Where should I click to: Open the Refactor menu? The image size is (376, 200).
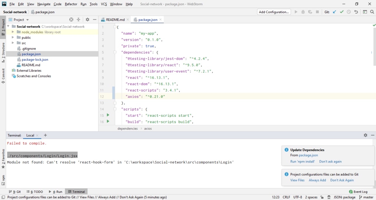click(x=71, y=4)
